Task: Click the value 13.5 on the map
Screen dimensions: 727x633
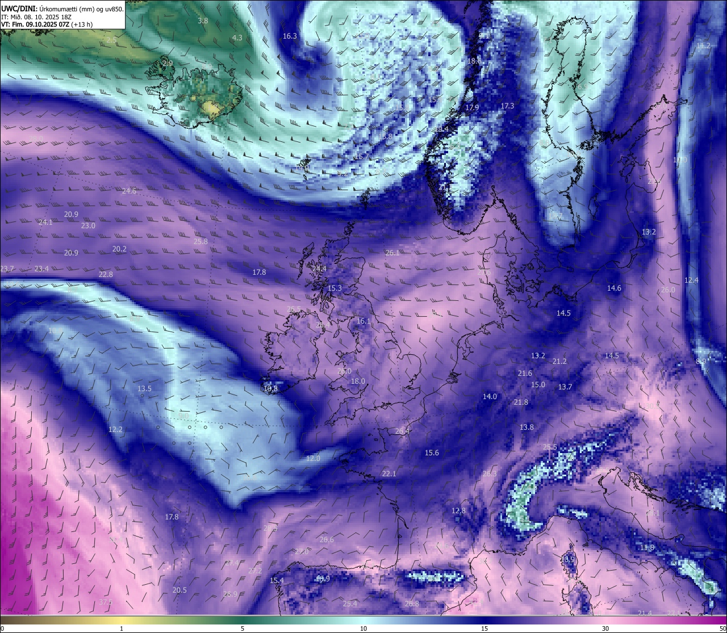Action: tap(144, 388)
